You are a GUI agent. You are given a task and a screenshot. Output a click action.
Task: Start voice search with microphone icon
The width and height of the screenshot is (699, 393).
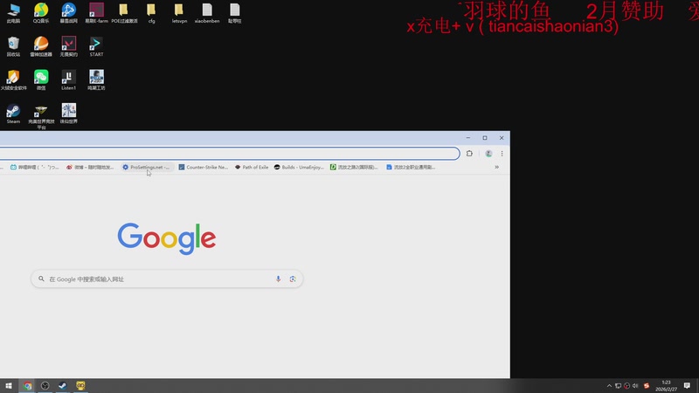click(278, 279)
